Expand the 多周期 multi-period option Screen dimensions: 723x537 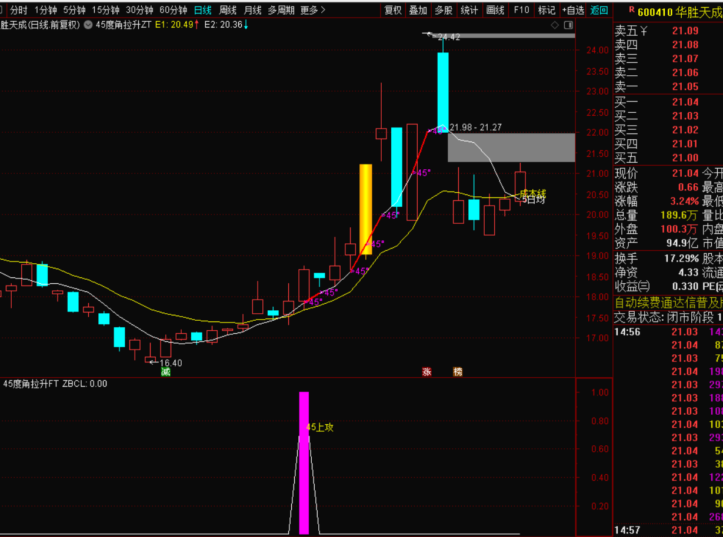[x=281, y=10]
